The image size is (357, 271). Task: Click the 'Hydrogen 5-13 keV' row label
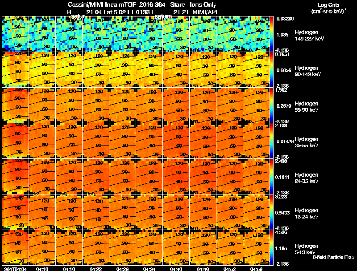click(307, 249)
